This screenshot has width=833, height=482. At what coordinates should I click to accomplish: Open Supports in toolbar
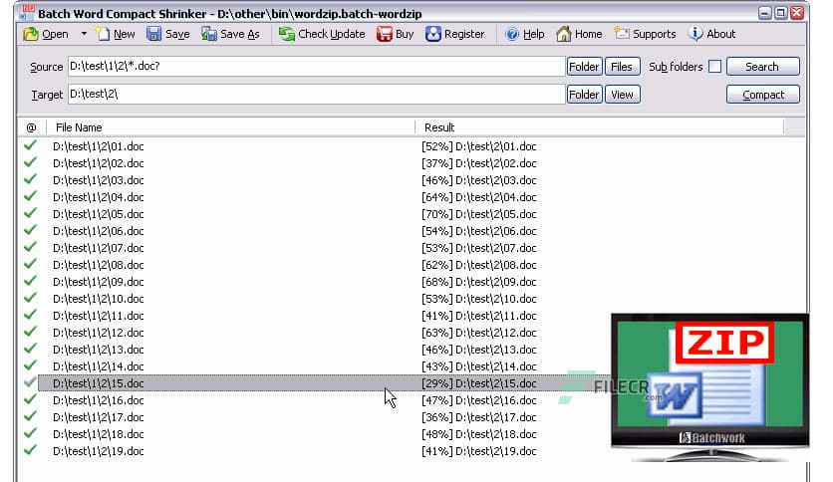[645, 34]
